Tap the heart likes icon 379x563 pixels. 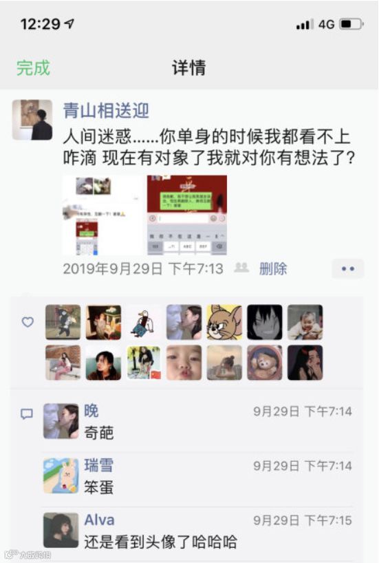pyautogui.click(x=28, y=321)
